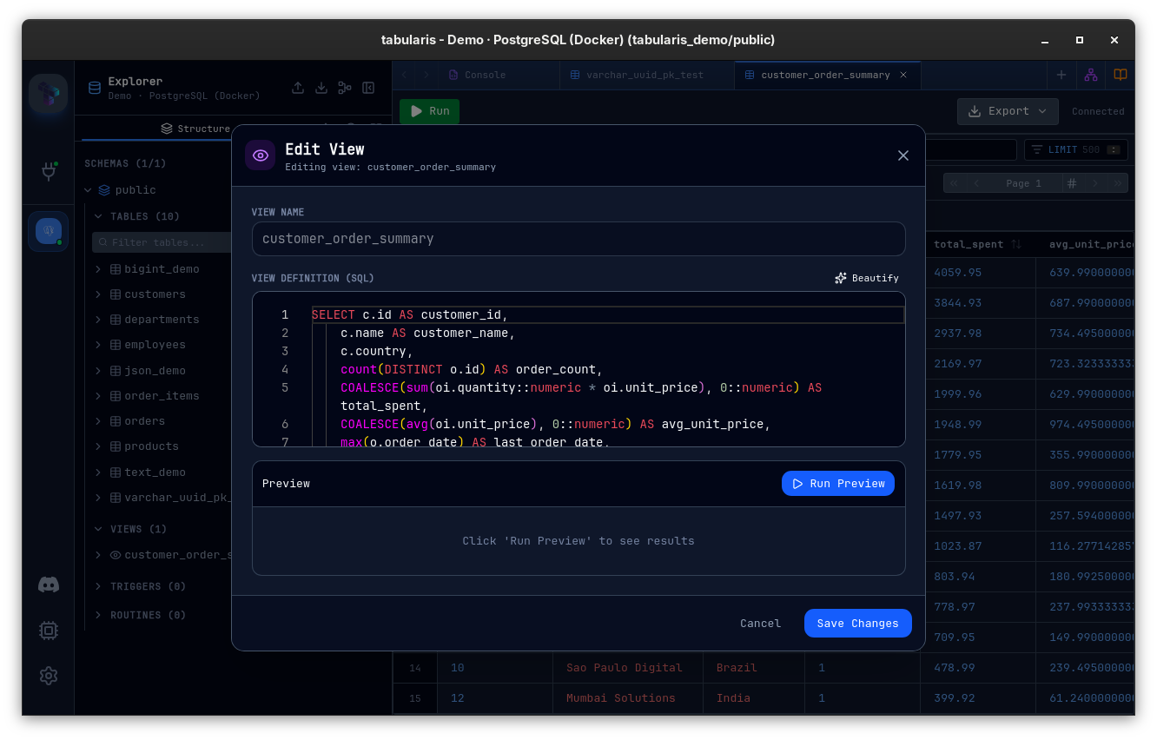This screenshot has height=740, width=1157.
Task: Add a new tab with the plus icon
Action: [1061, 75]
